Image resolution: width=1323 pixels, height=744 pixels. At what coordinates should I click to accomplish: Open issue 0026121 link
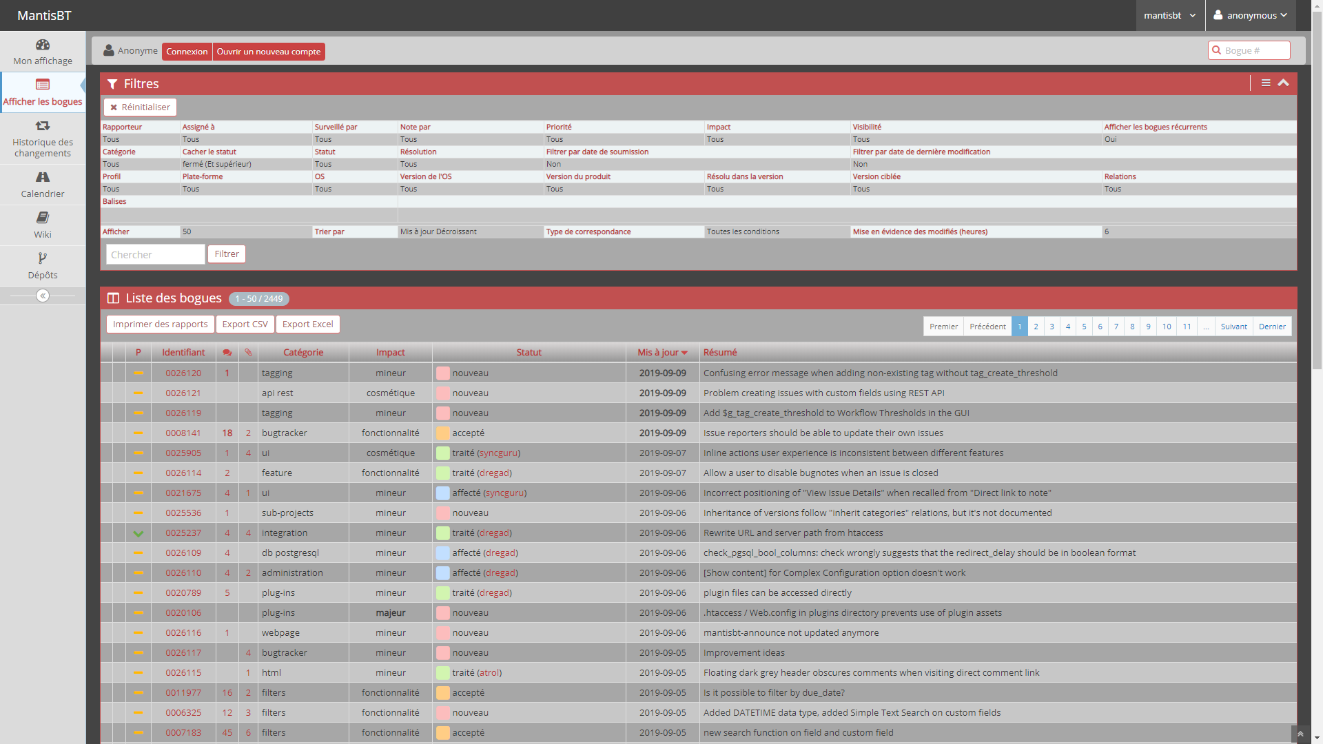tap(183, 393)
